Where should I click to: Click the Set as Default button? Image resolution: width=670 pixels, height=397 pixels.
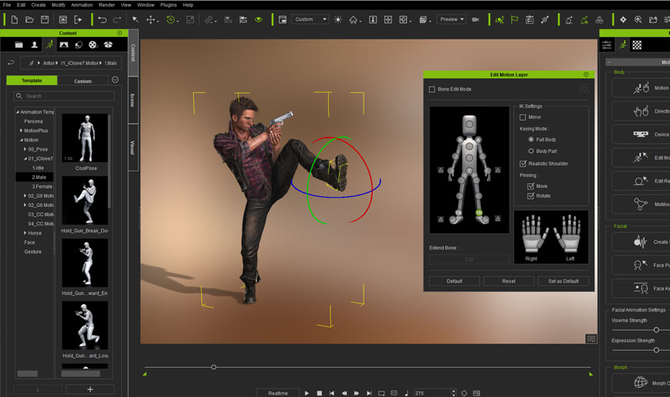point(563,281)
